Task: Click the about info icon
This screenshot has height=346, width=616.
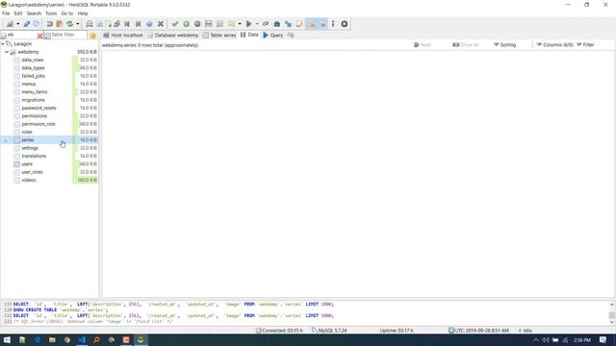Action: coord(333,24)
